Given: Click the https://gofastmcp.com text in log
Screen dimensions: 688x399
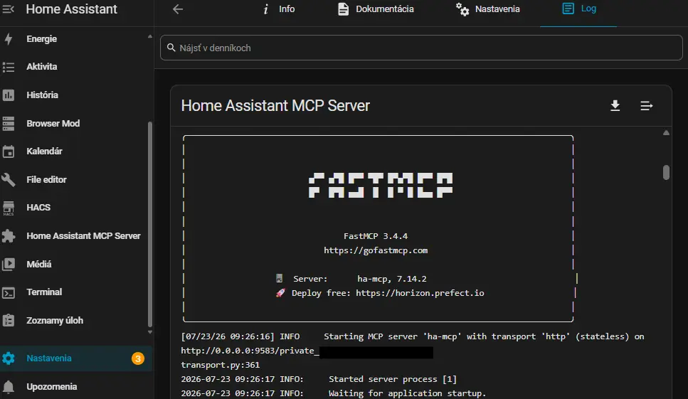Looking at the screenshot, I should click(x=376, y=250).
